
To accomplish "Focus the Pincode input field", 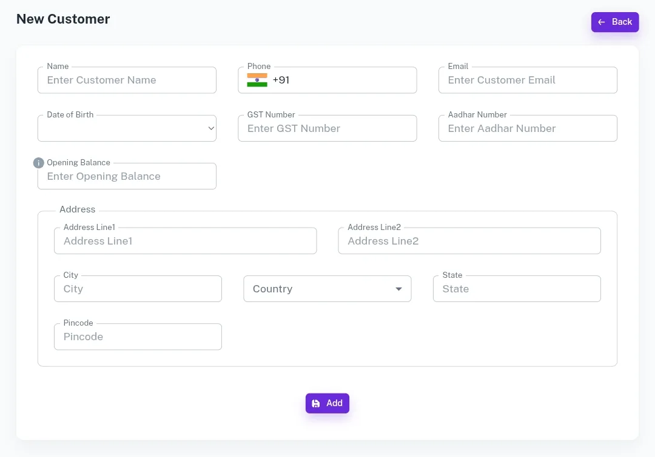I will tap(138, 337).
